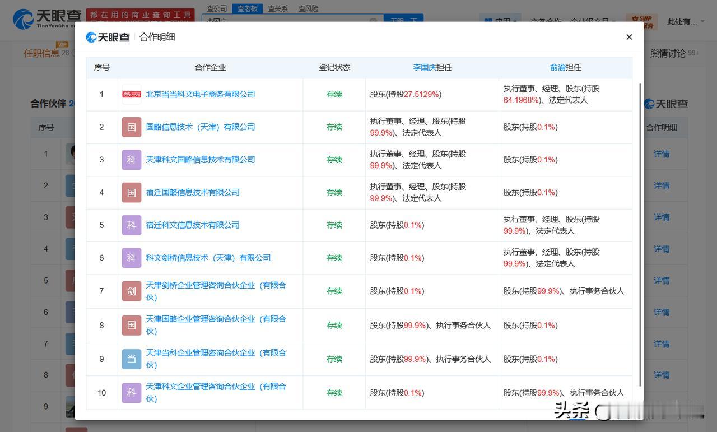The height and width of the screenshot is (432, 717).
Task: Click the 科 icon beside 天津科文国略信息技术有限公司
Action: coord(132,160)
